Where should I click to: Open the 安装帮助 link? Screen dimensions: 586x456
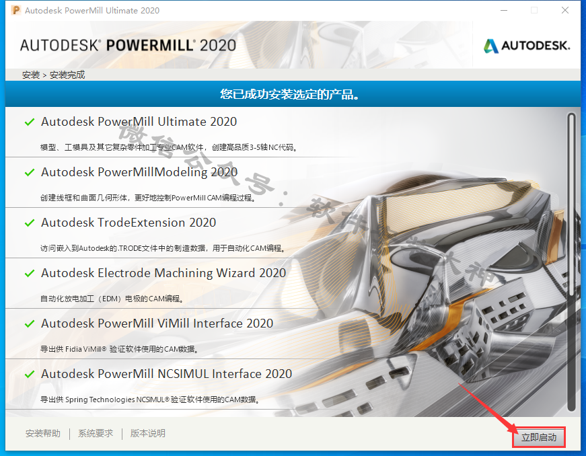pos(43,433)
